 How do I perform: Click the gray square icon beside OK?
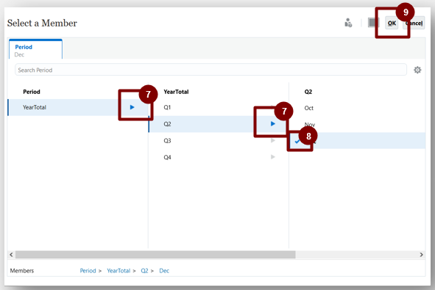(373, 23)
